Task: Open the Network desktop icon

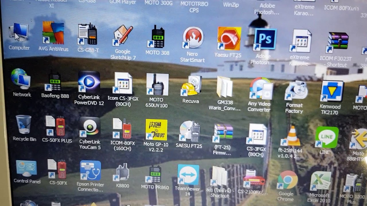Action: 21,79
